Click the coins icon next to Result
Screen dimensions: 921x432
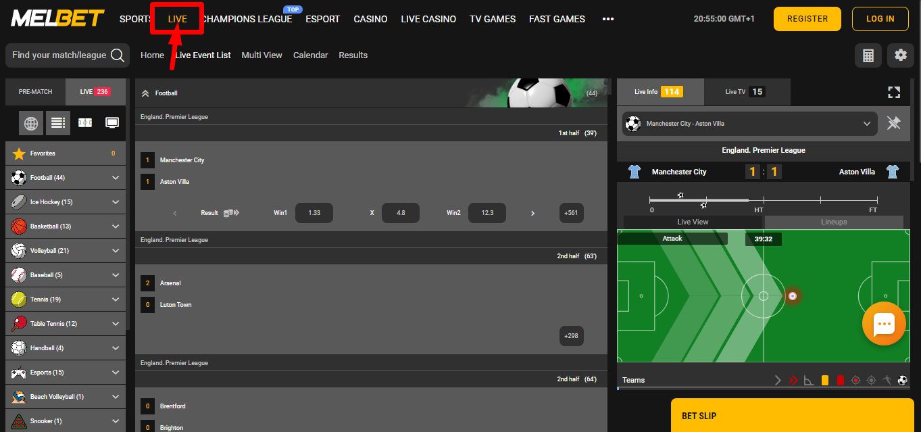pos(231,213)
